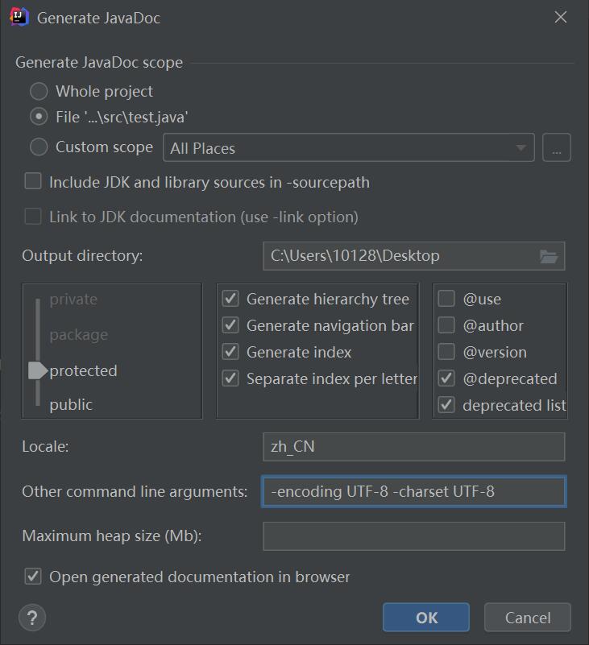The height and width of the screenshot is (645, 589).
Task: Toggle the @author checkbox
Action: [446, 325]
